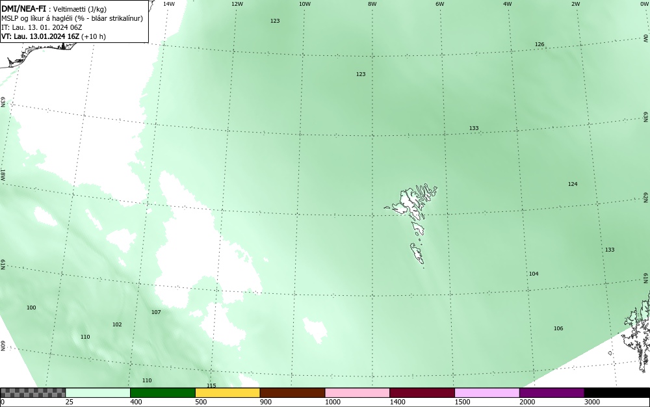Viewport: 650px width, 407px height.
Task: Select the black legend swatch above 3000
Action: tap(617, 393)
